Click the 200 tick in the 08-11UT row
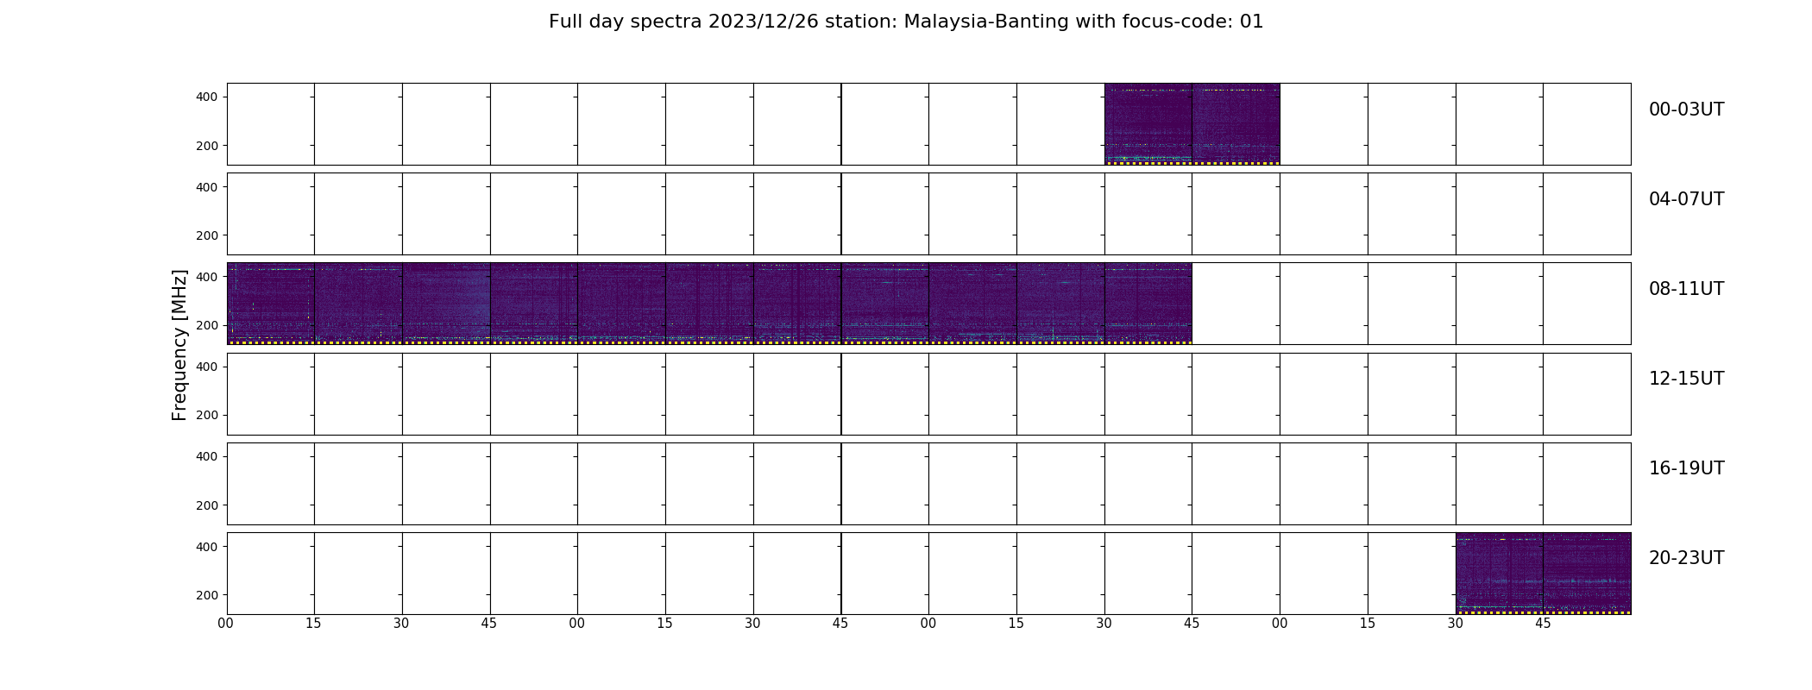Image resolution: width=1812 pixels, height=690 pixels. [x=207, y=325]
